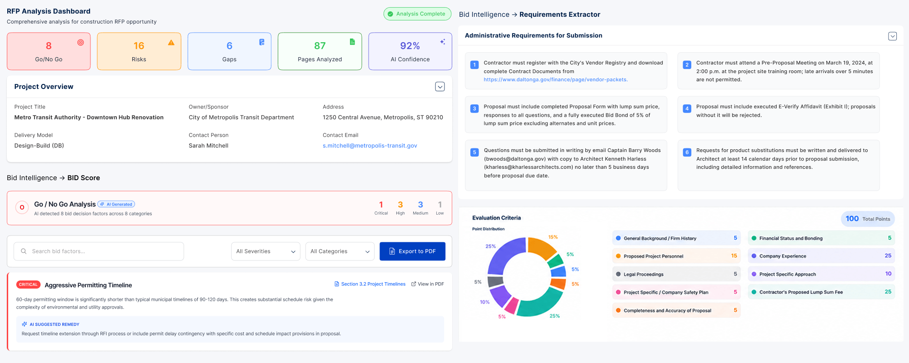The image size is (909, 363).
Task: Click requirement number 2 badge
Action: click(x=687, y=65)
